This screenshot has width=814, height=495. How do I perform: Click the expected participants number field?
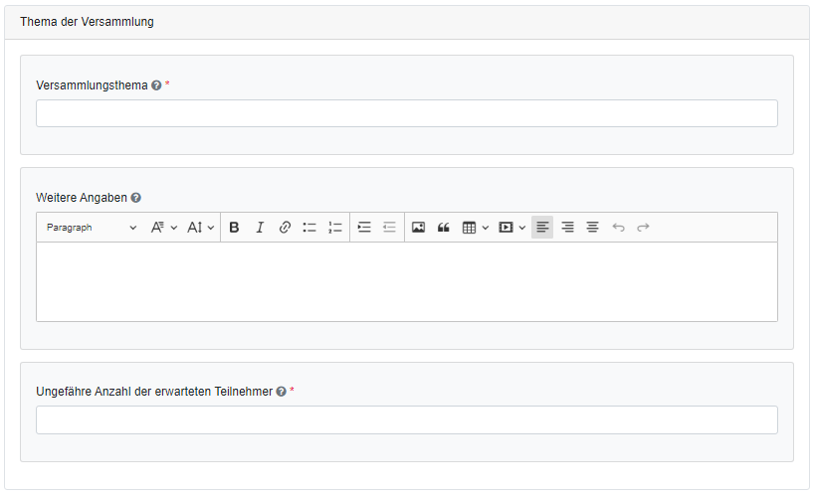pos(406,419)
